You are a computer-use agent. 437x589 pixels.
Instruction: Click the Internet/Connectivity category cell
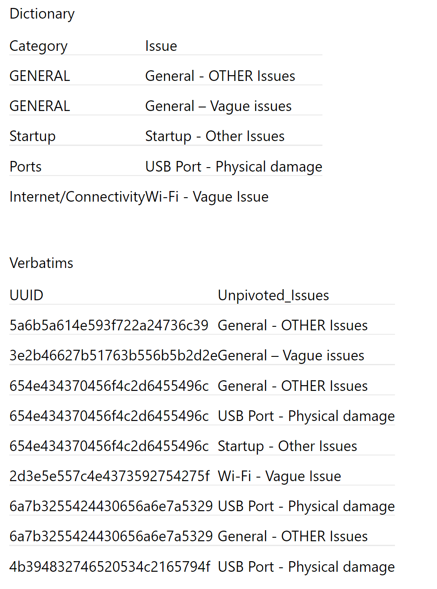coord(77,197)
